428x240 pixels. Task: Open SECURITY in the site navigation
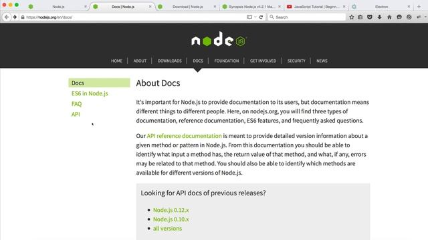[x=296, y=61]
